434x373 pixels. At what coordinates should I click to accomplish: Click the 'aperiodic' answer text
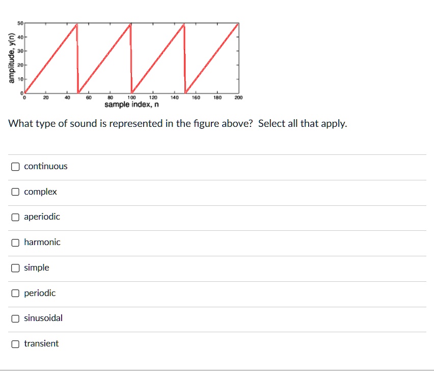42,217
